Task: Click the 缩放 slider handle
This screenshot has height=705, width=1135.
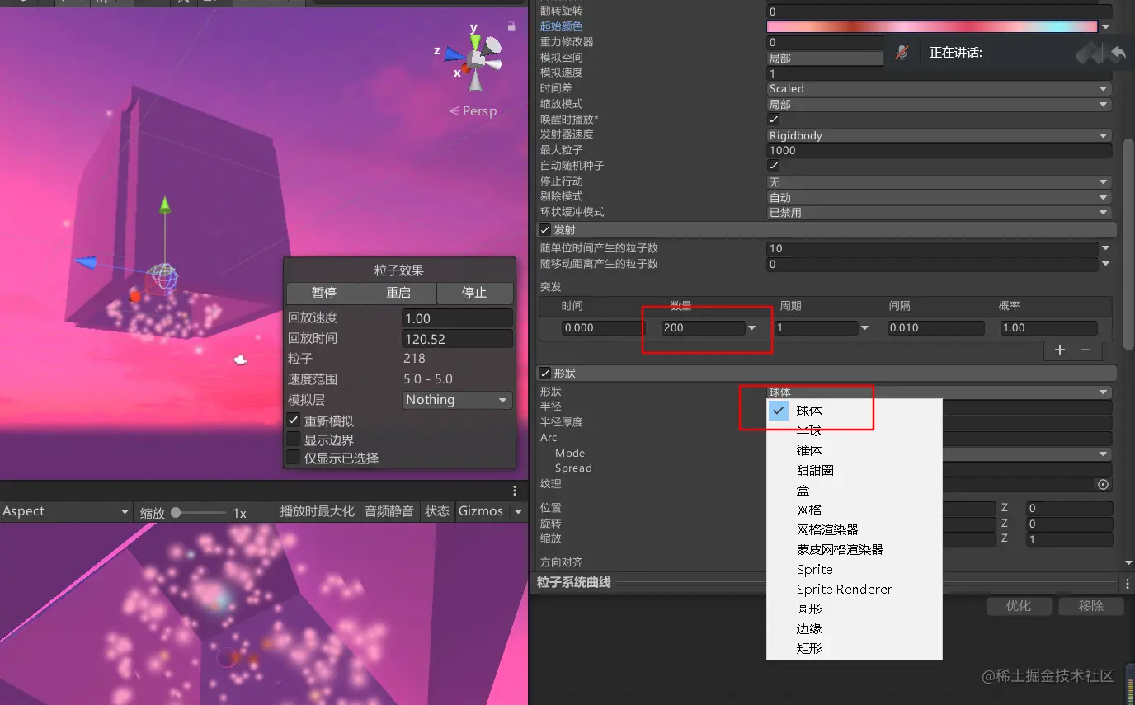Action: [176, 512]
